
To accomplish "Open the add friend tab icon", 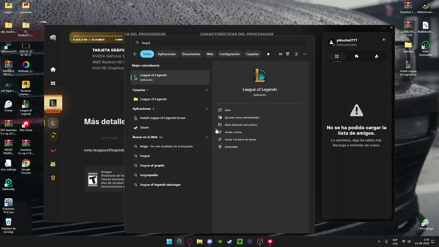I will click(x=377, y=56).
